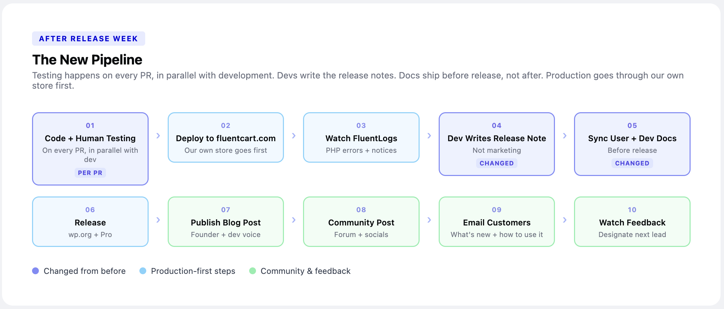
Task: Click the purple 'Changed from before' legend dot
Action: point(35,271)
